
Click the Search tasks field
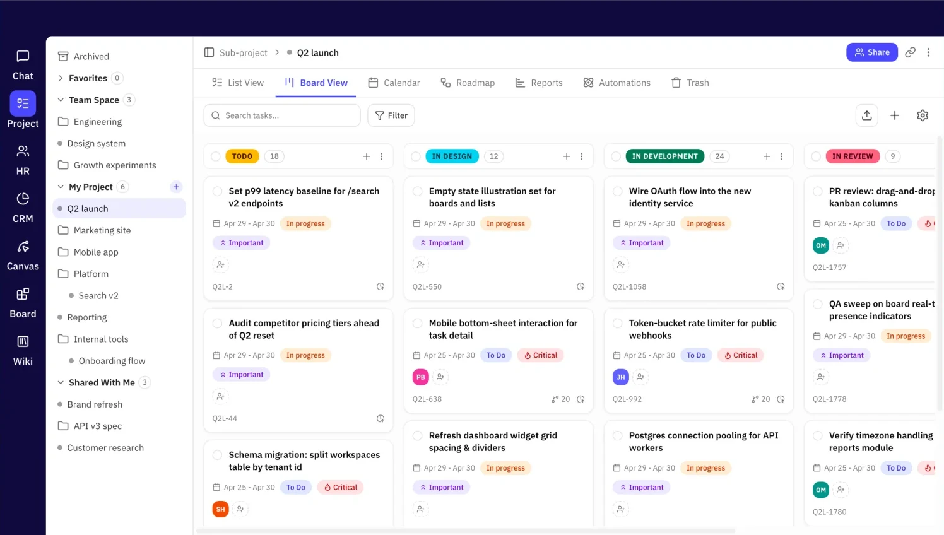pyautogui.click(x=282, y=115)
